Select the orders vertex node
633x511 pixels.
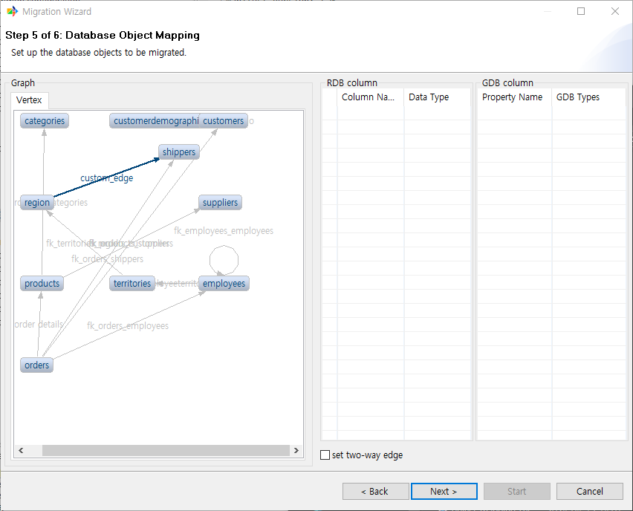pyautogui.click(x=36, y=365)
